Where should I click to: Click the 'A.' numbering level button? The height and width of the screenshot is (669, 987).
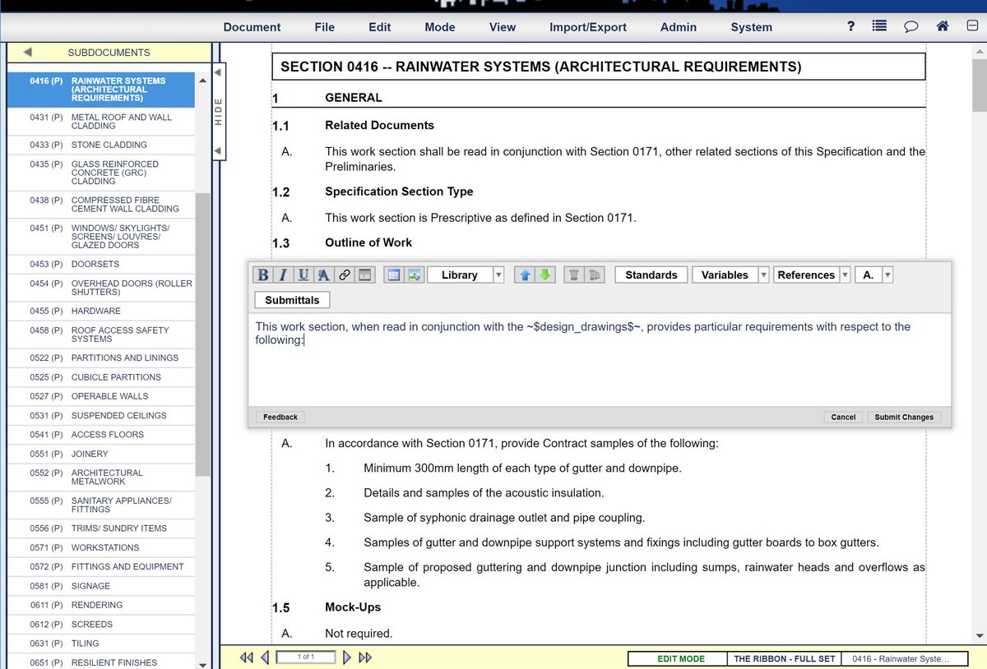point(869,275)
